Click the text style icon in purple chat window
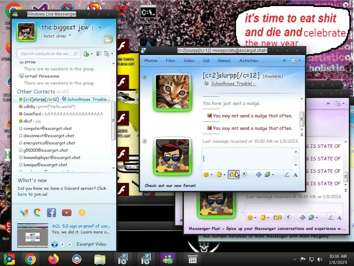This screenshot has width=354, height=266. click(302, 218)
